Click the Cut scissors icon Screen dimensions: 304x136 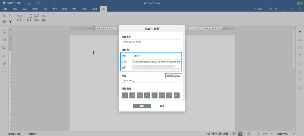10,16
